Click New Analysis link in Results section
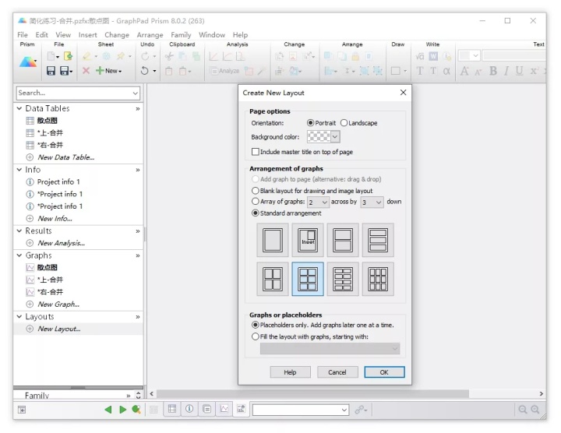This screenshot has height=433, width=561. pos(62,243)
